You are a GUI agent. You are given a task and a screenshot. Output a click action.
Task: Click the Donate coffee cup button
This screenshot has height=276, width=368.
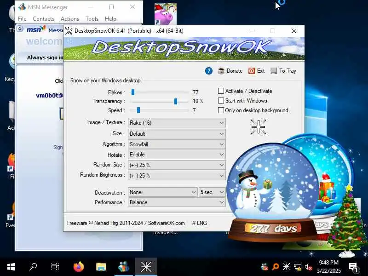[230, 71]
